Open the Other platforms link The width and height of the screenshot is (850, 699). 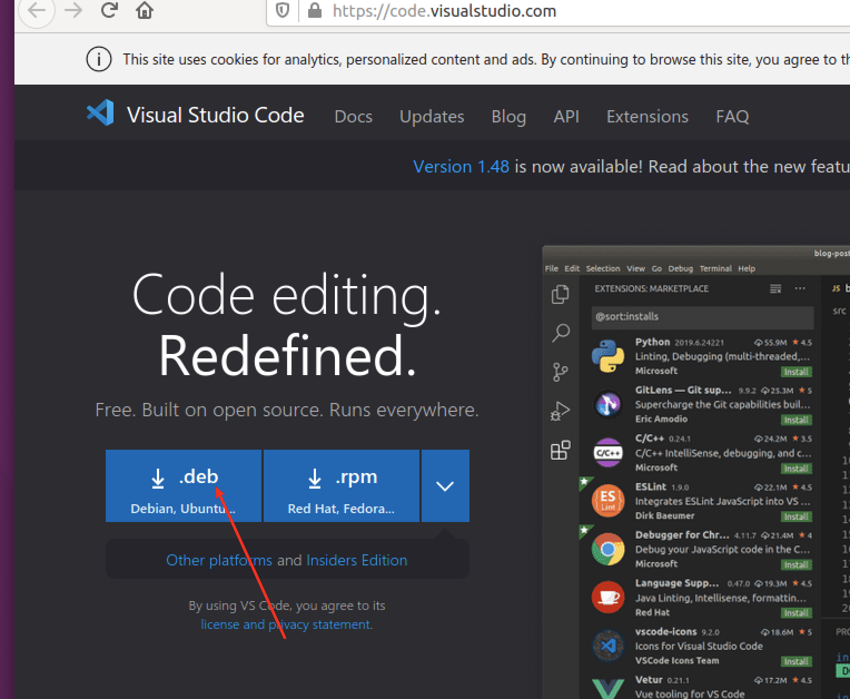click(219, 560)
